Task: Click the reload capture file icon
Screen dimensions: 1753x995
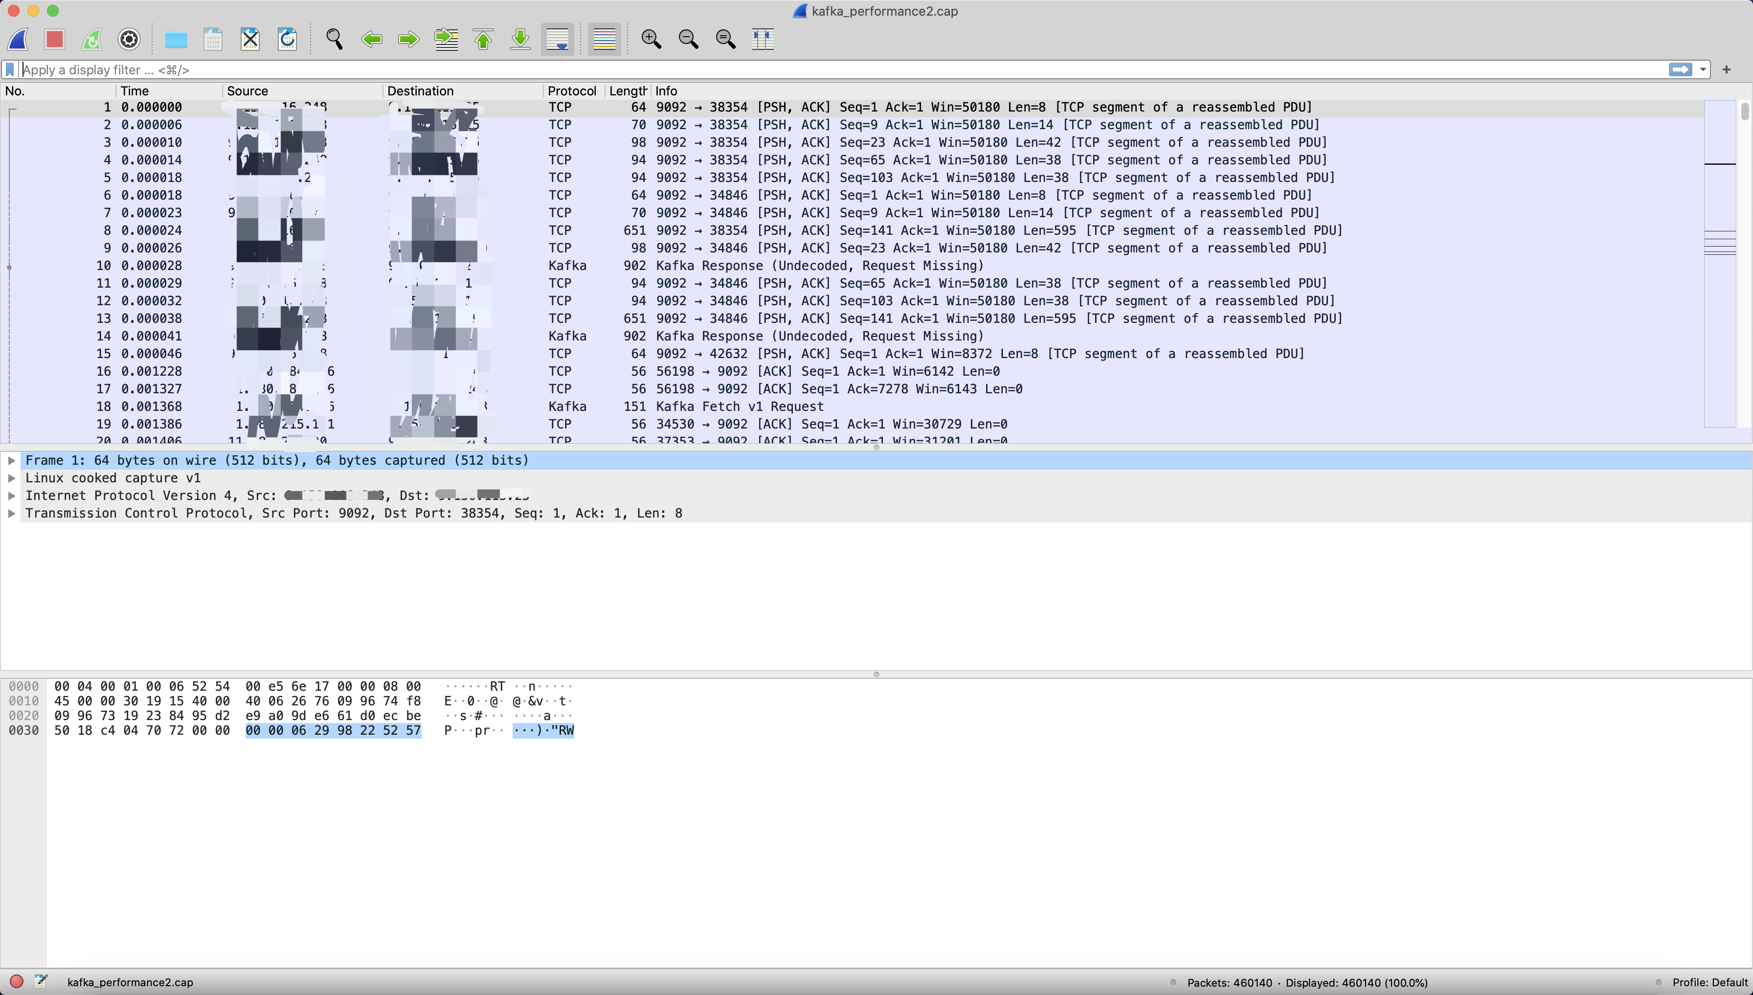Action: pyautogui.click(x=288, y=39)
